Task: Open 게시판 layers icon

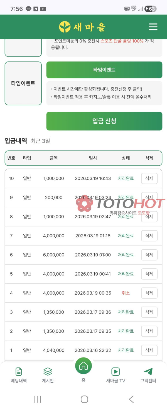Action: click(x=48, y=371)
